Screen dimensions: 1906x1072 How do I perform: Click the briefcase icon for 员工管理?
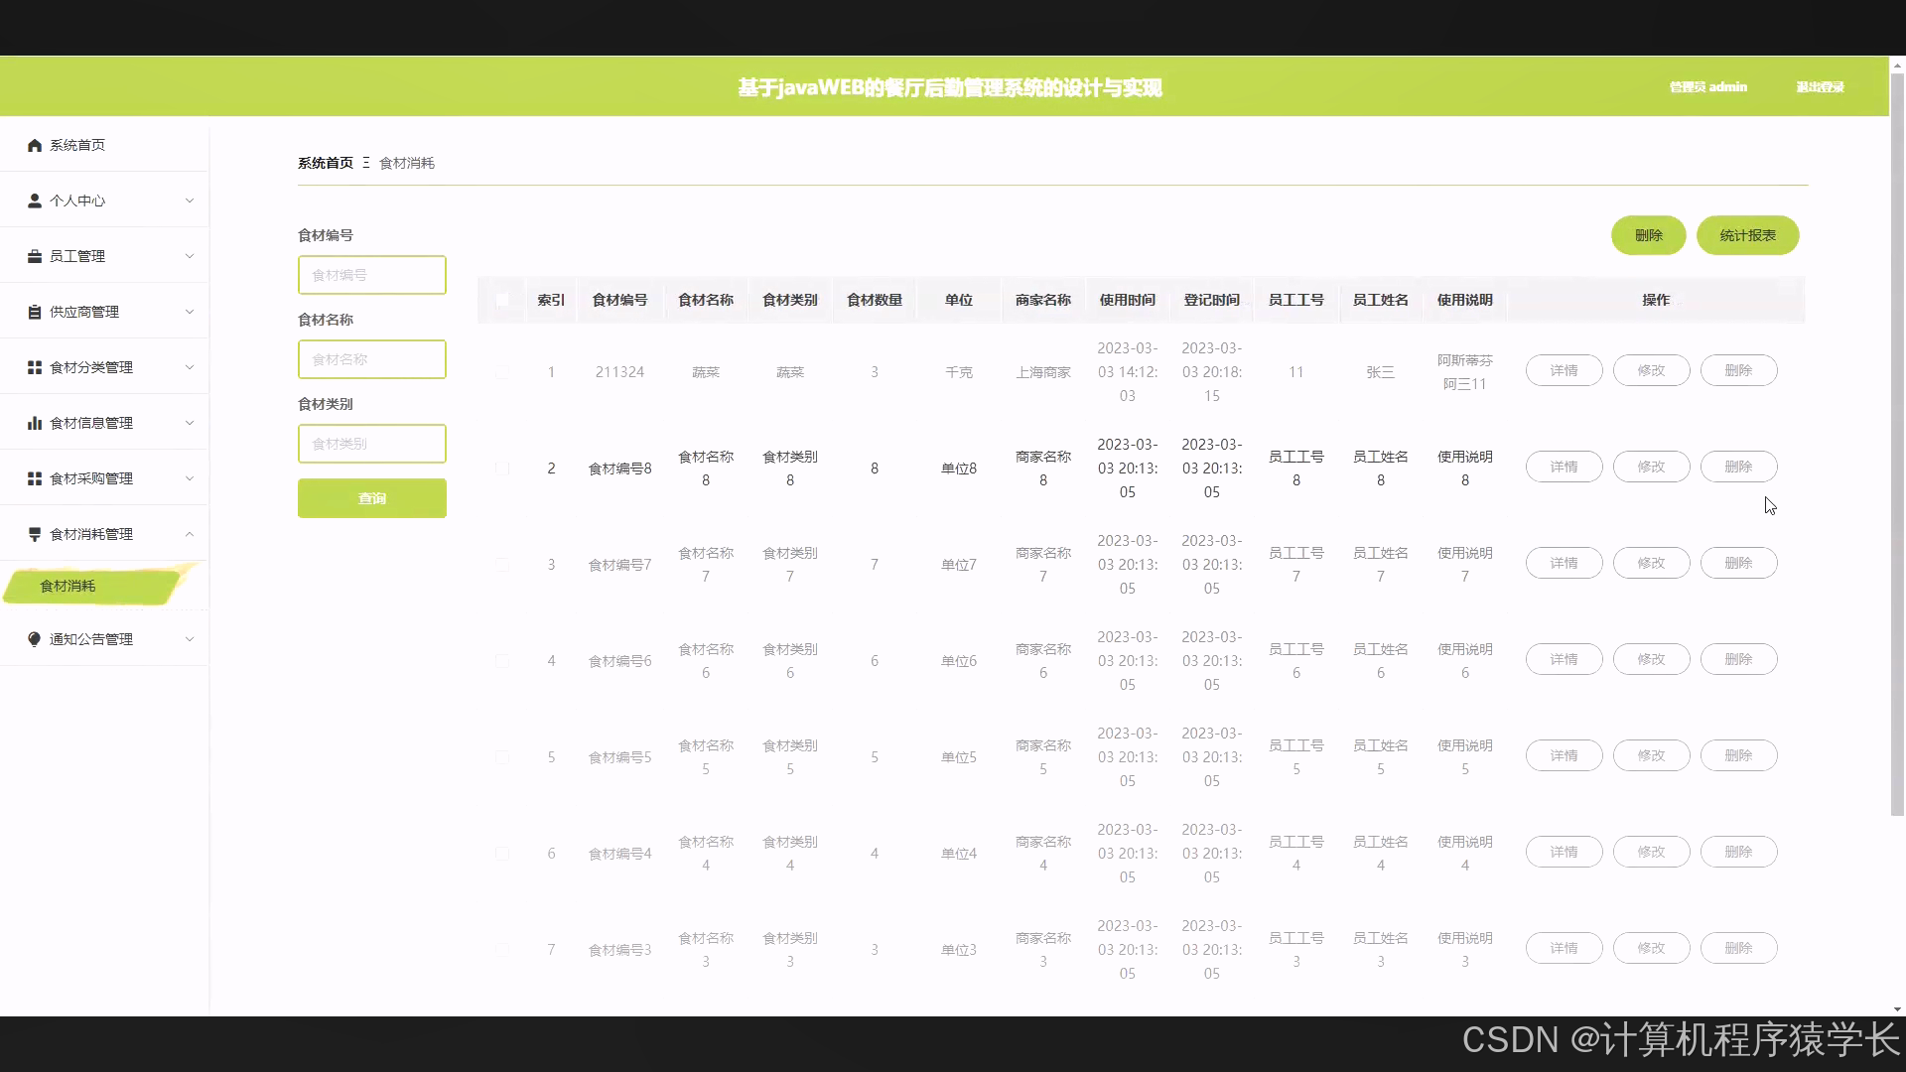click(x=35, y=256)
